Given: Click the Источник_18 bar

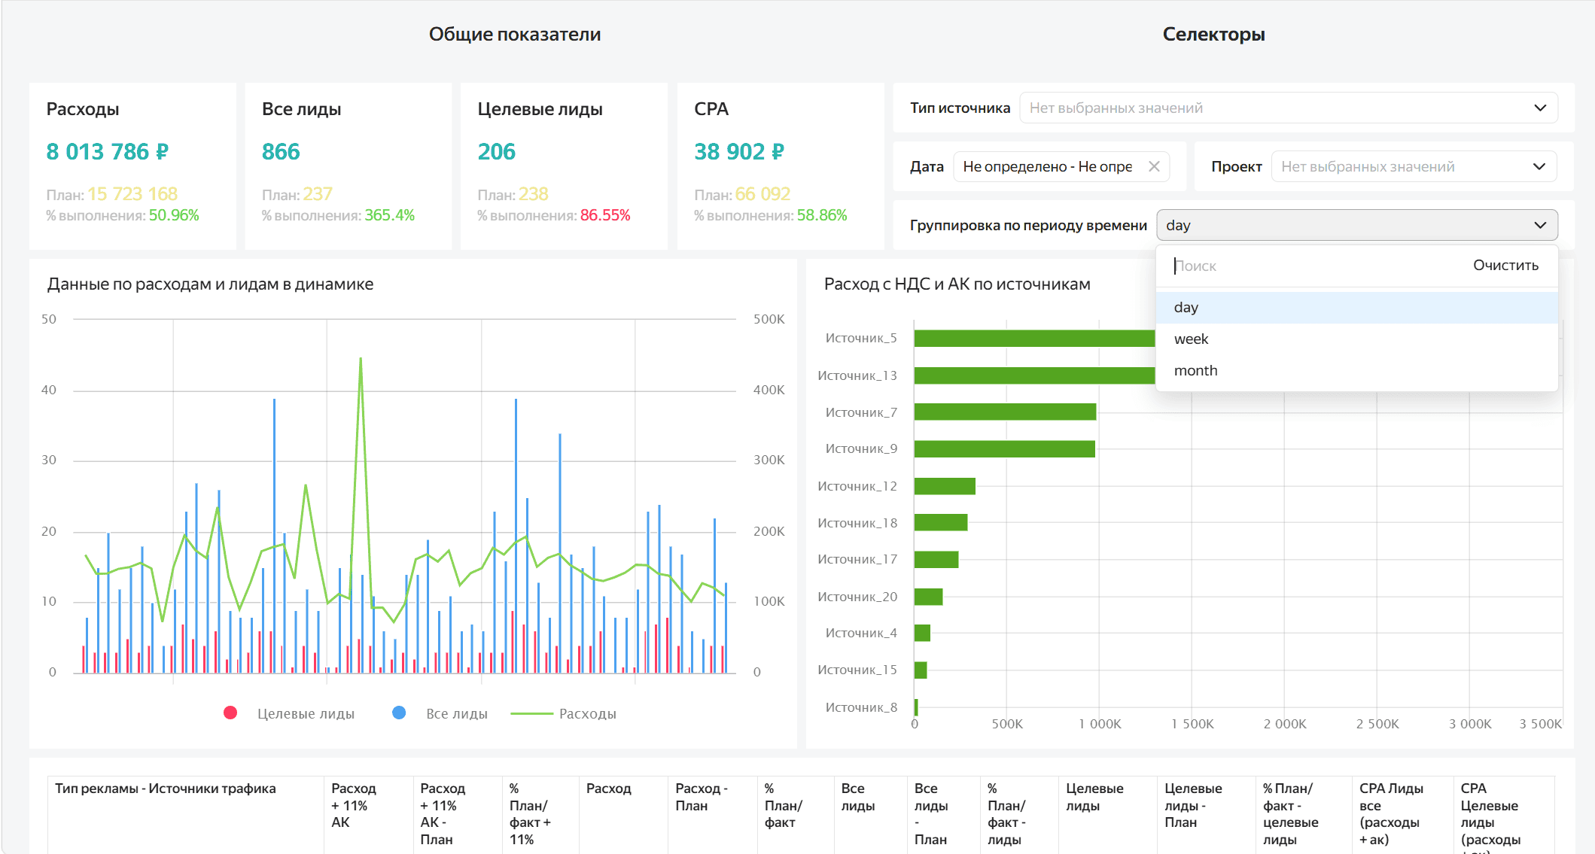Looking at the screenshot, I should [x=941, y=522].
